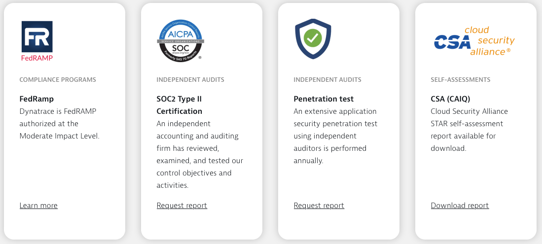
Task: Click the Cloud Security Alliance logo
Action: point(474,41)
